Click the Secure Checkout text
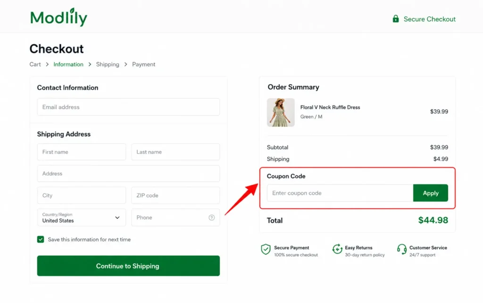Image resolution: width=483 pixels, height=303 pixels. (x=429, y=19)
